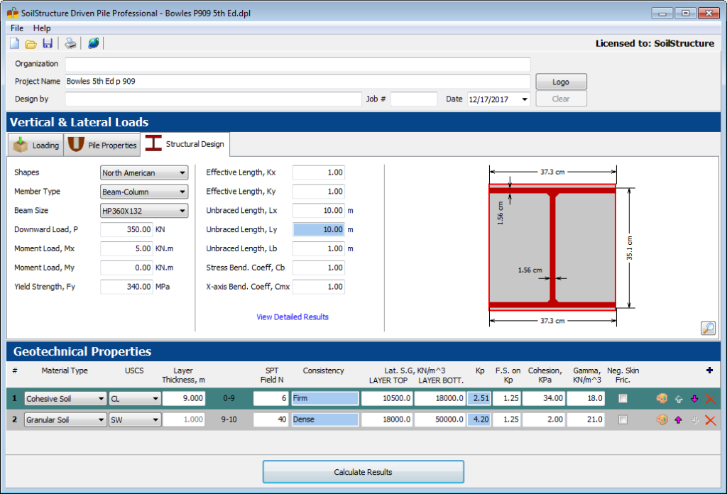
Task: Select the Structural Design tab
Action: coord(185,144)
